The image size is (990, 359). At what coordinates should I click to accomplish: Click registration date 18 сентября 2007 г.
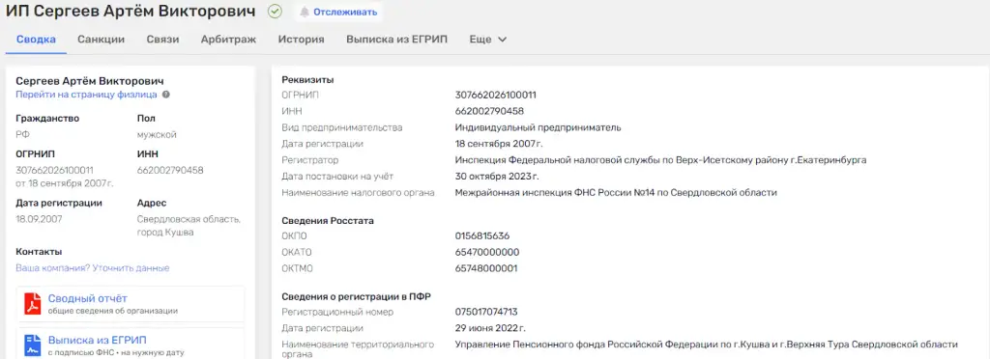click(x=499, y=144)
